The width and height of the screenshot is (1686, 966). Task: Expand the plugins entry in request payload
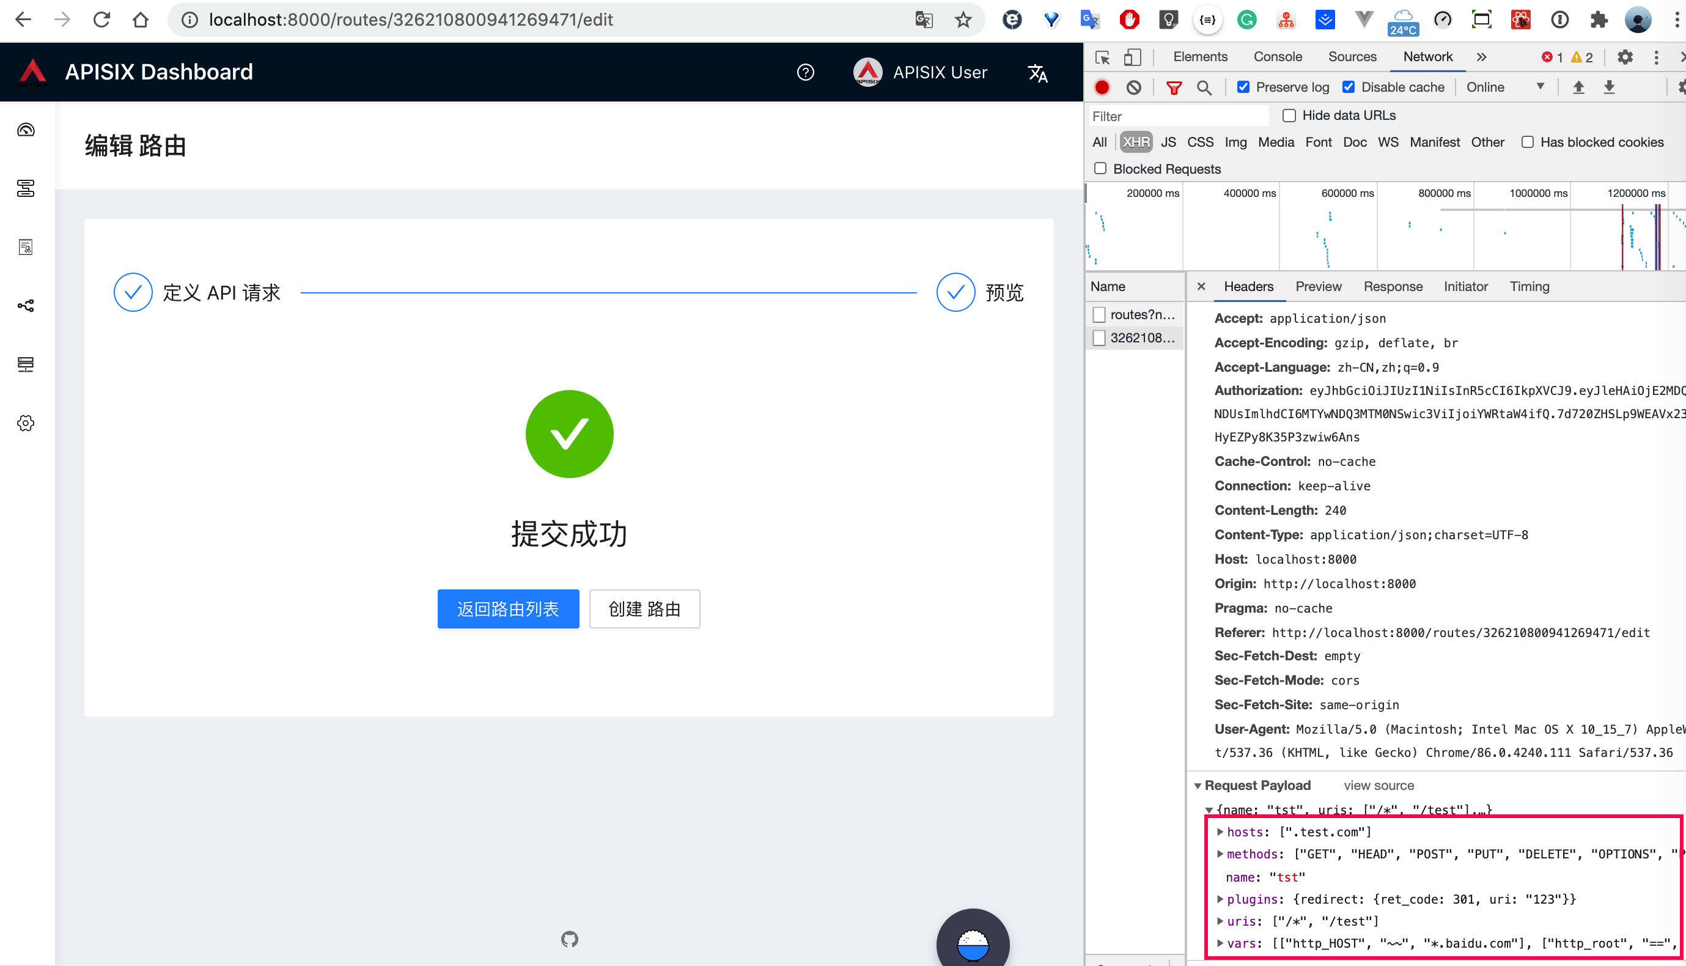[x=1220, y=899]
